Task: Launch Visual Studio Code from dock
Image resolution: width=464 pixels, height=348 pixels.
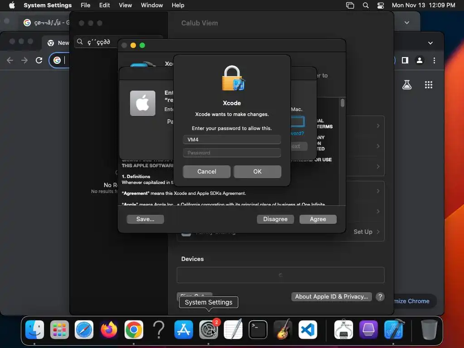Action: pyautogui.click(x=308, y=329)
